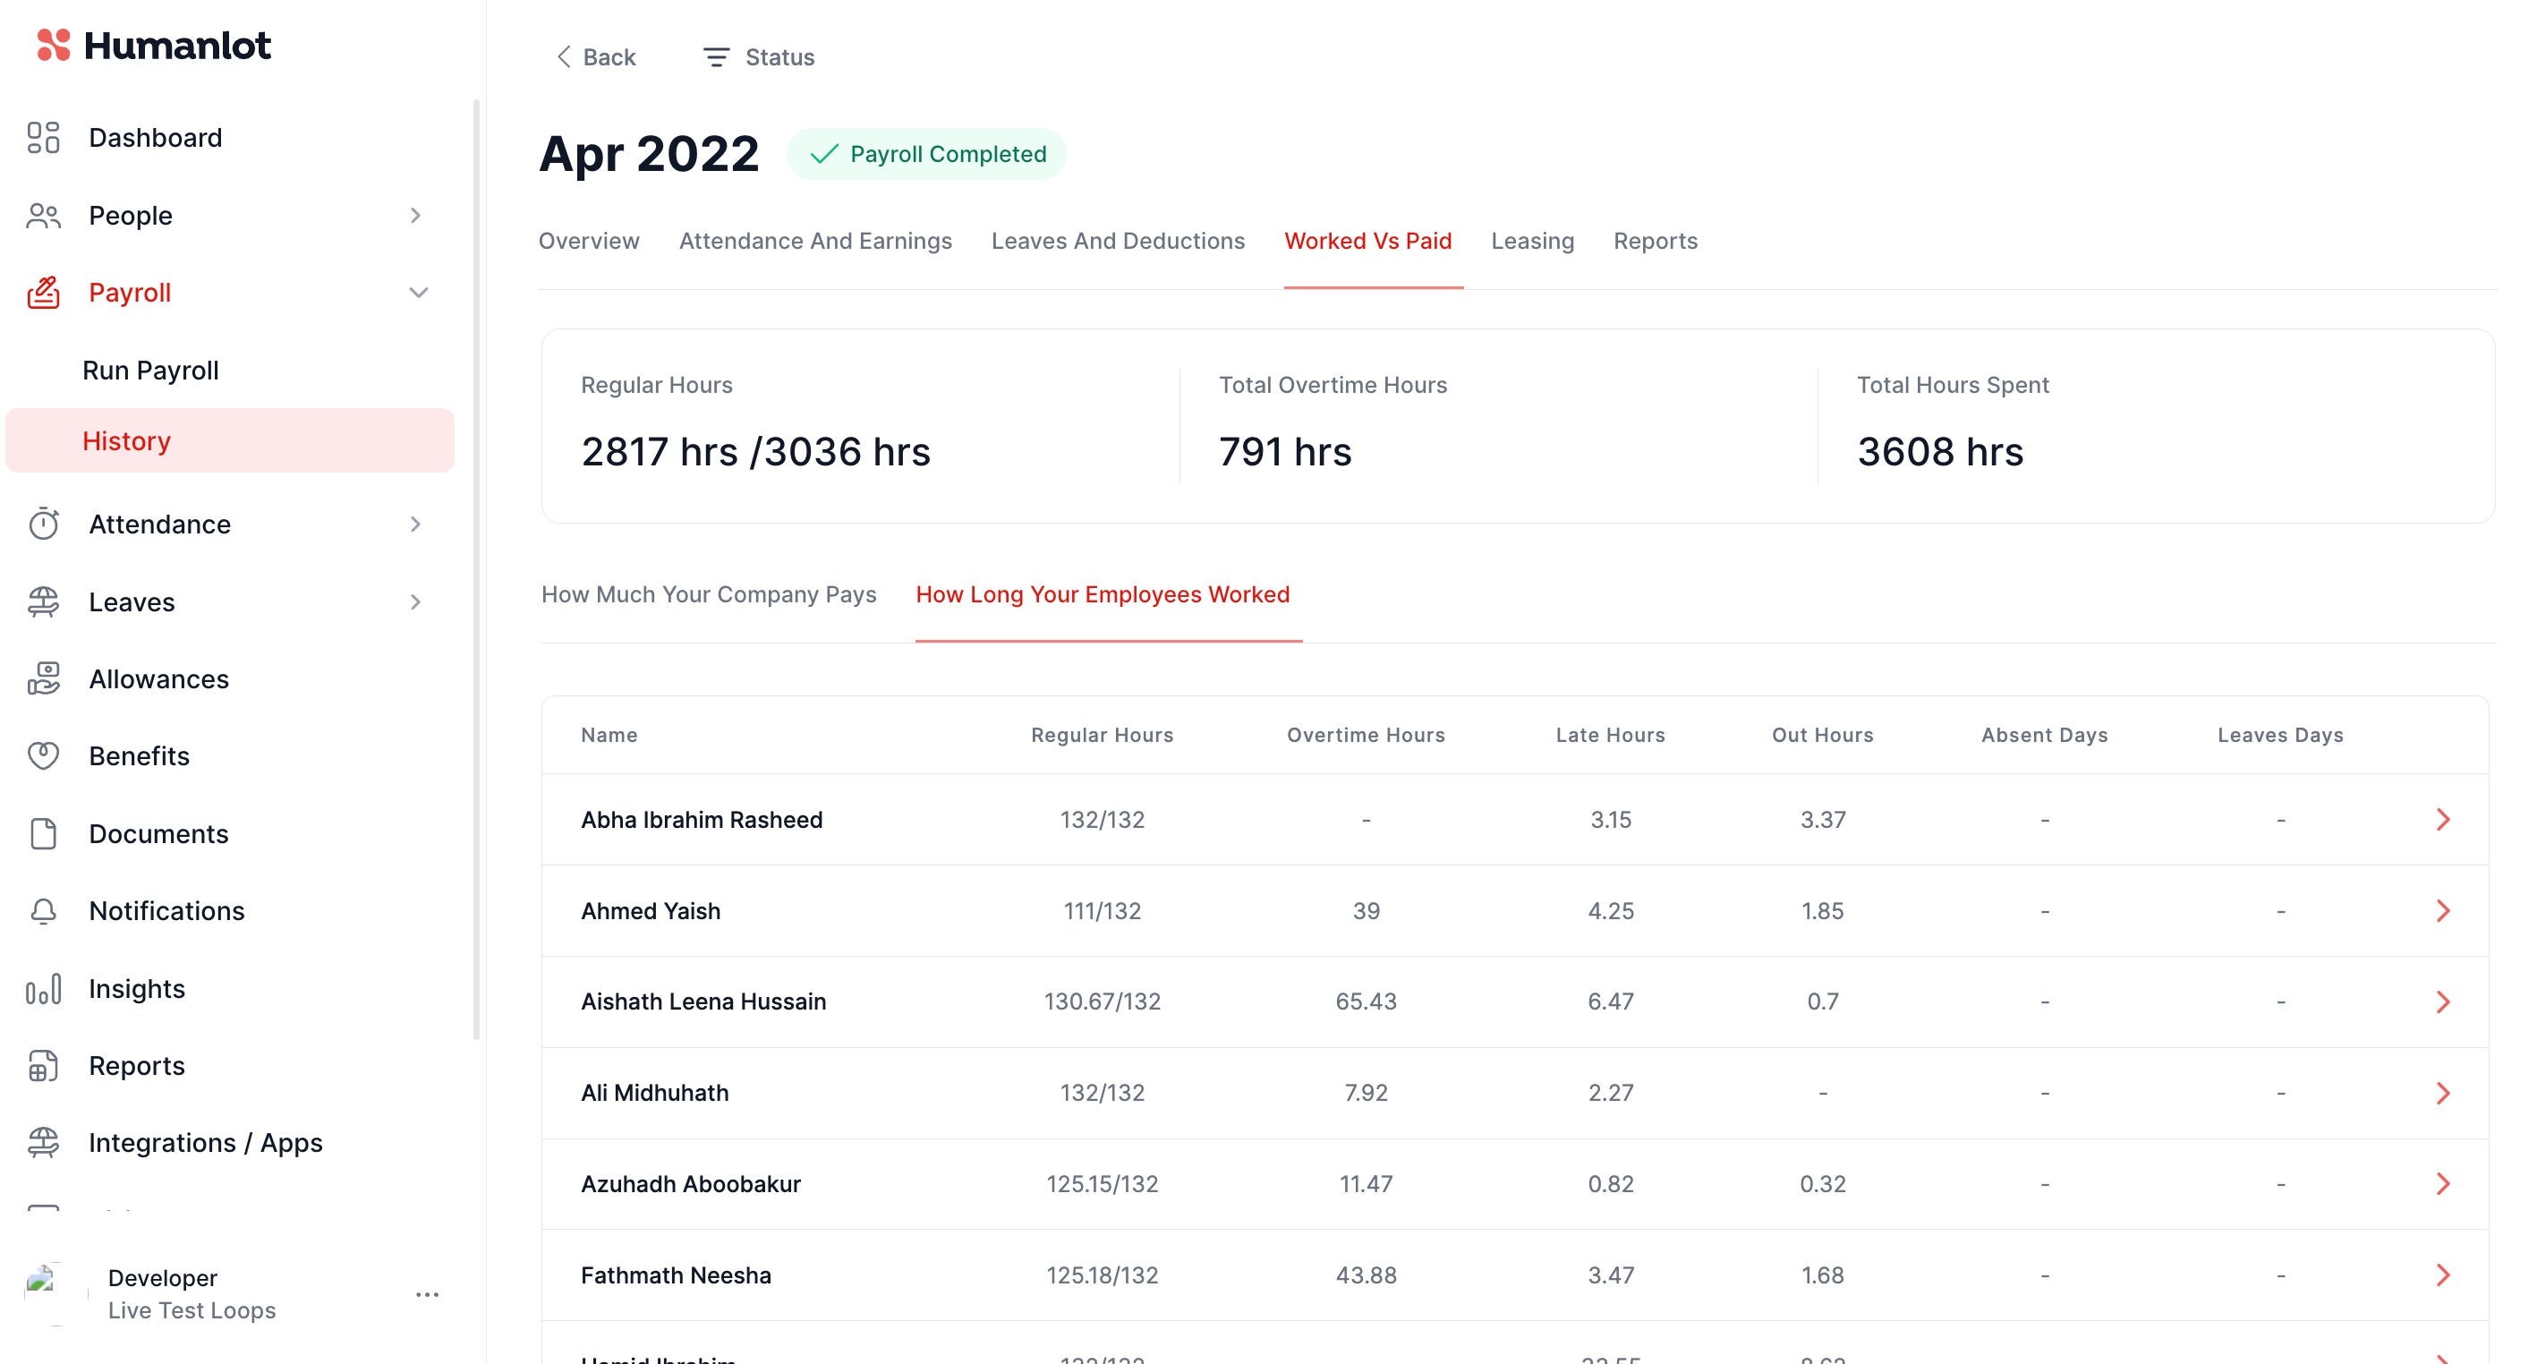Open the Attendance And Earnings tab

click(815, 242)
